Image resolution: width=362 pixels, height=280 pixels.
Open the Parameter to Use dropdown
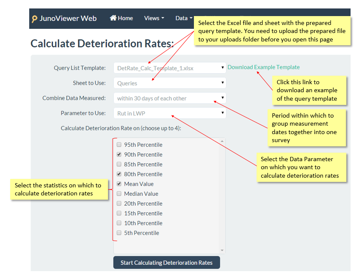click(x=170, y=113)
